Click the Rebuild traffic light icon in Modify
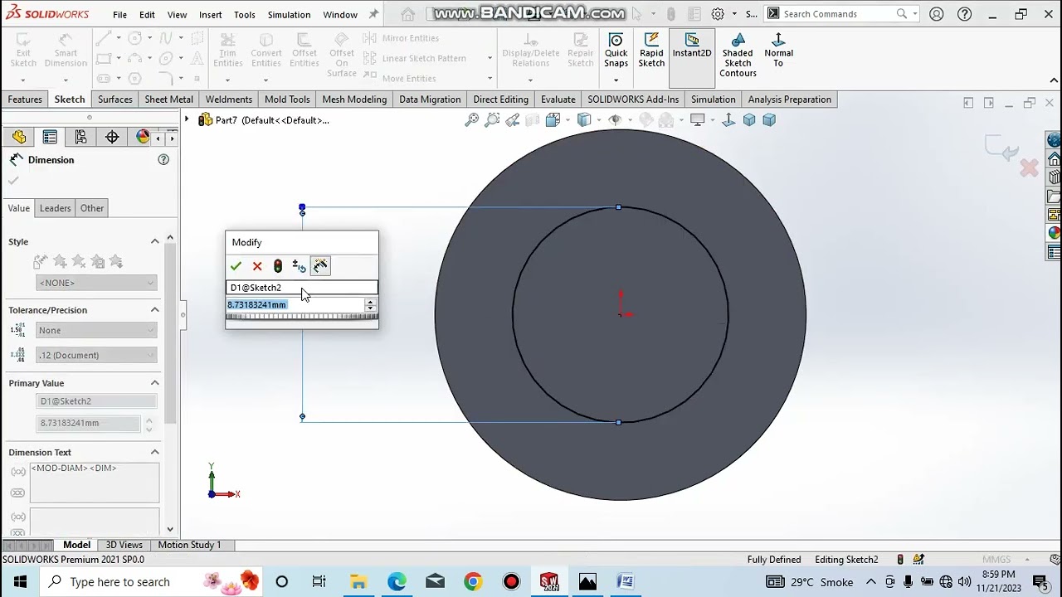This screenshot has height=597, width=1062. coord(278,266)
